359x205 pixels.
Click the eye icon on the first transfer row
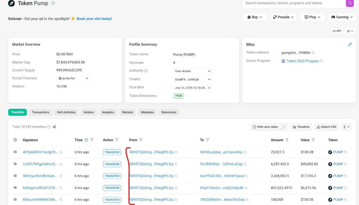point(15,152)
